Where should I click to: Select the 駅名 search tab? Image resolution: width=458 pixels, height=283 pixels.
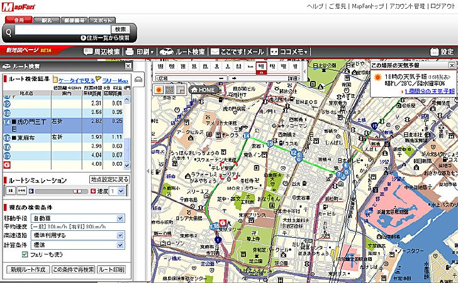point(47,20)
